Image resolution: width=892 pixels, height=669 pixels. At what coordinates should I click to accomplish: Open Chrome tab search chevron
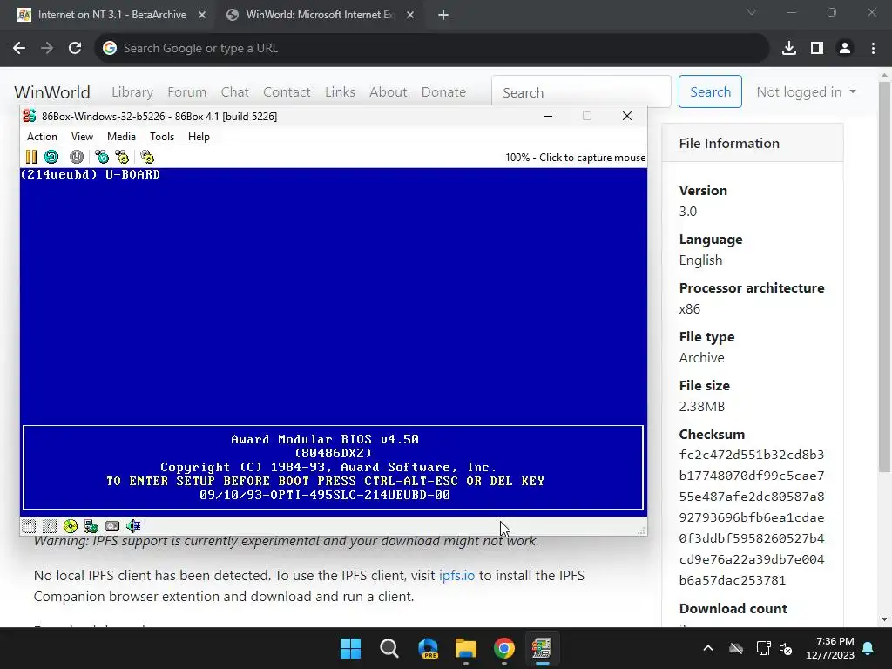pyautogui.click(x=752, y=12)
